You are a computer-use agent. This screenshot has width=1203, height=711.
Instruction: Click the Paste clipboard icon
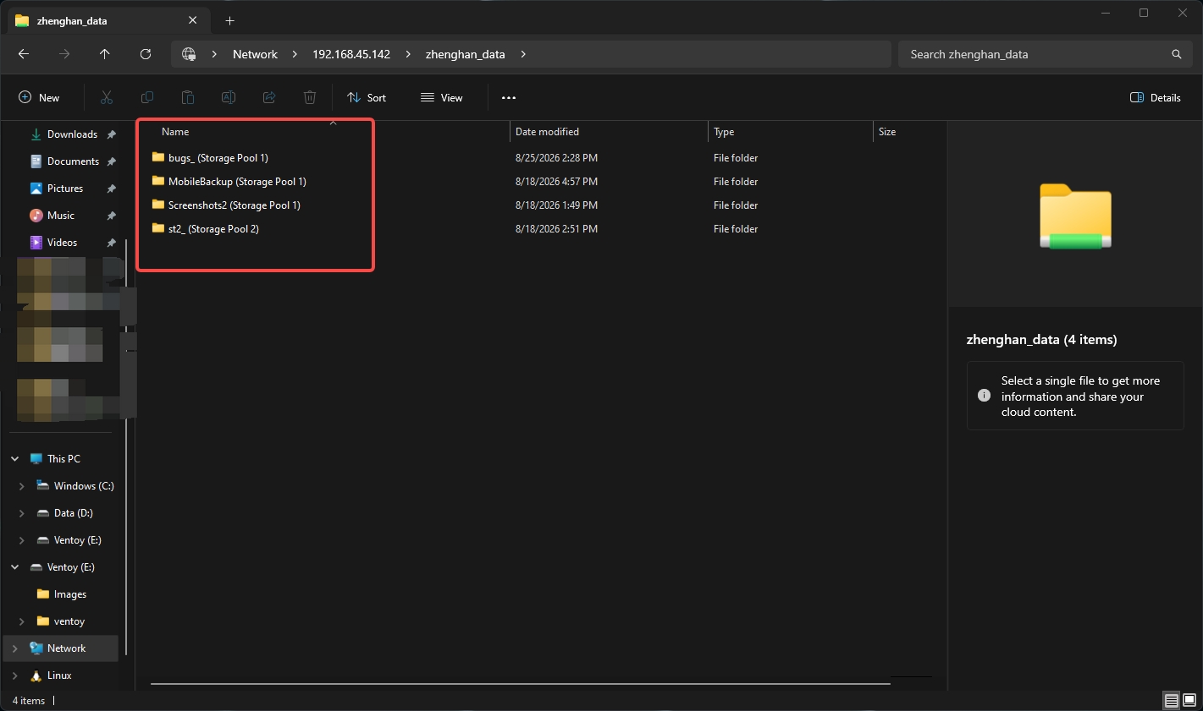[188, 98]
